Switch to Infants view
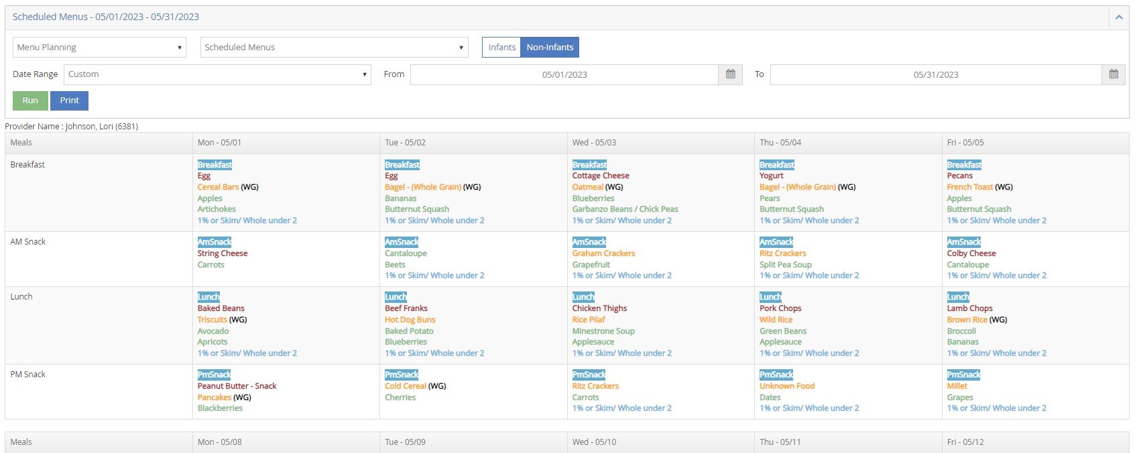The height and width of the screenshot is (453, 1135). point(501,48)
